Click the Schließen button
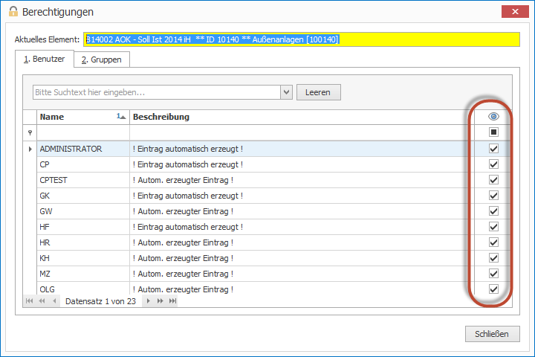 (x=492, y=334)
